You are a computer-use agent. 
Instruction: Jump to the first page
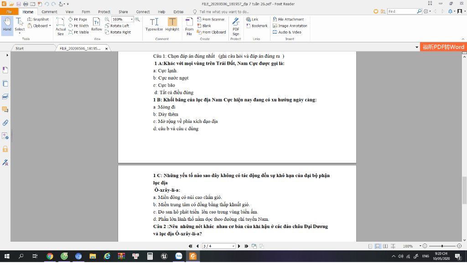point(190,246)
